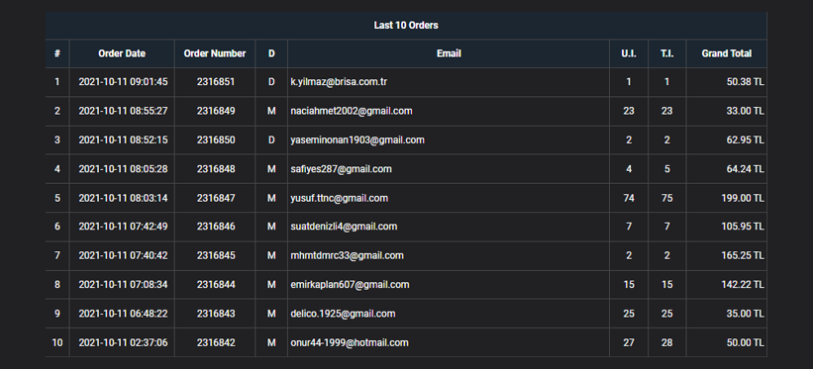813x369 pixels.
Task: Click email onur44-1999@hotmail.com
Action: tap(350, 342)
